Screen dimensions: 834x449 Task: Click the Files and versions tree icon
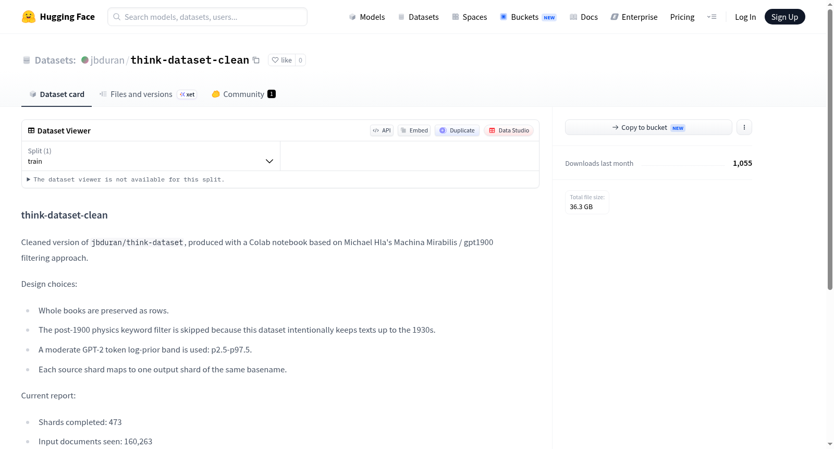point(103,94)
